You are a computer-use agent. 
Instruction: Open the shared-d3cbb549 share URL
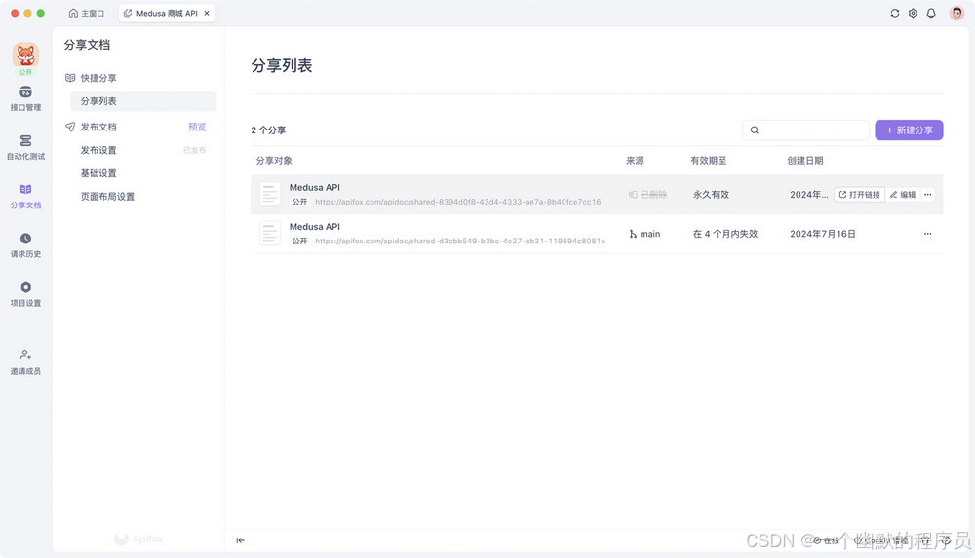click(460, 242)
